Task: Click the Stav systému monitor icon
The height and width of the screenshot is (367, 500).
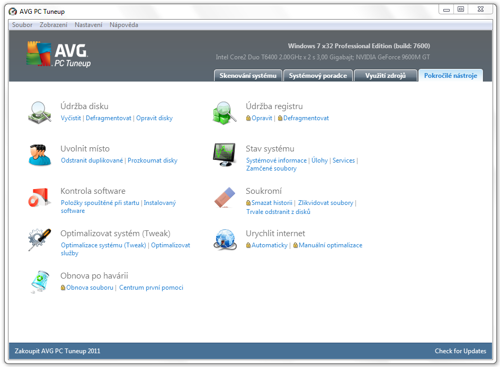Action: 225,155
